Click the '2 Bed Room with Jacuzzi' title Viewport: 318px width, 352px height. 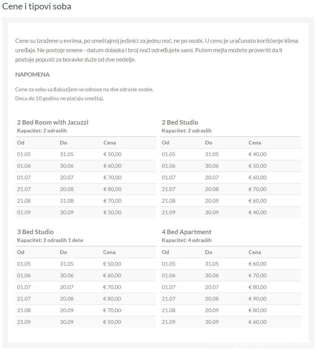(x=53, y=122)
